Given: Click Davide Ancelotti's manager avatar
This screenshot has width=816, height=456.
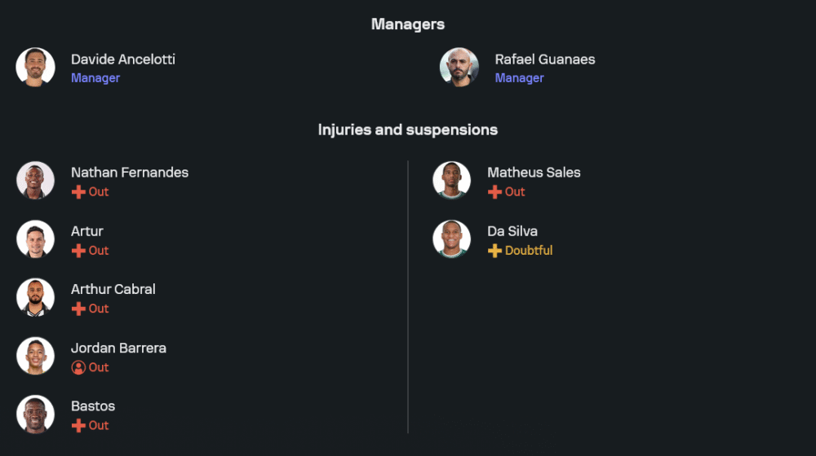Looking at the screenshot, I should (x=35, y=67).
